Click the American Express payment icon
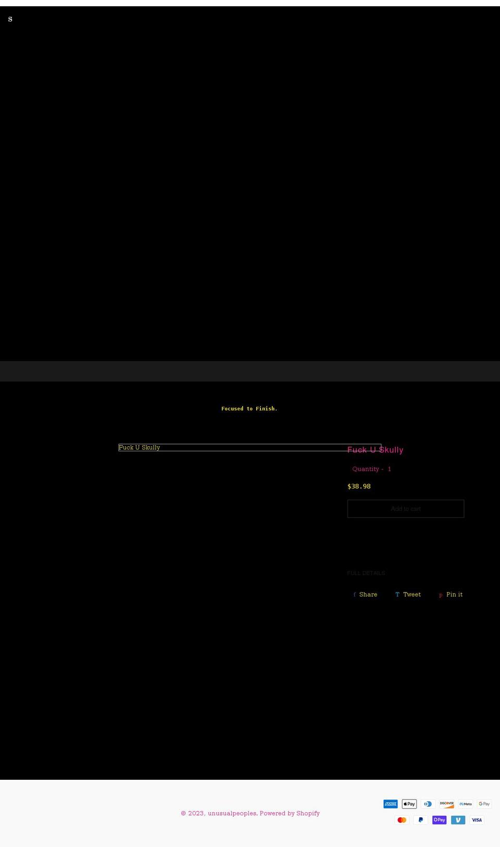The image size is (500, 847). click(x=391, y=804)
